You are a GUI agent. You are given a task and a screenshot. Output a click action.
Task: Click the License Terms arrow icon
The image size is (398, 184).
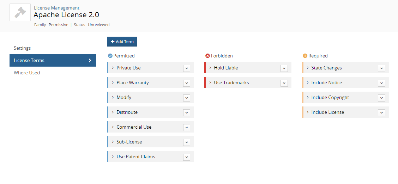pos(90,60)
